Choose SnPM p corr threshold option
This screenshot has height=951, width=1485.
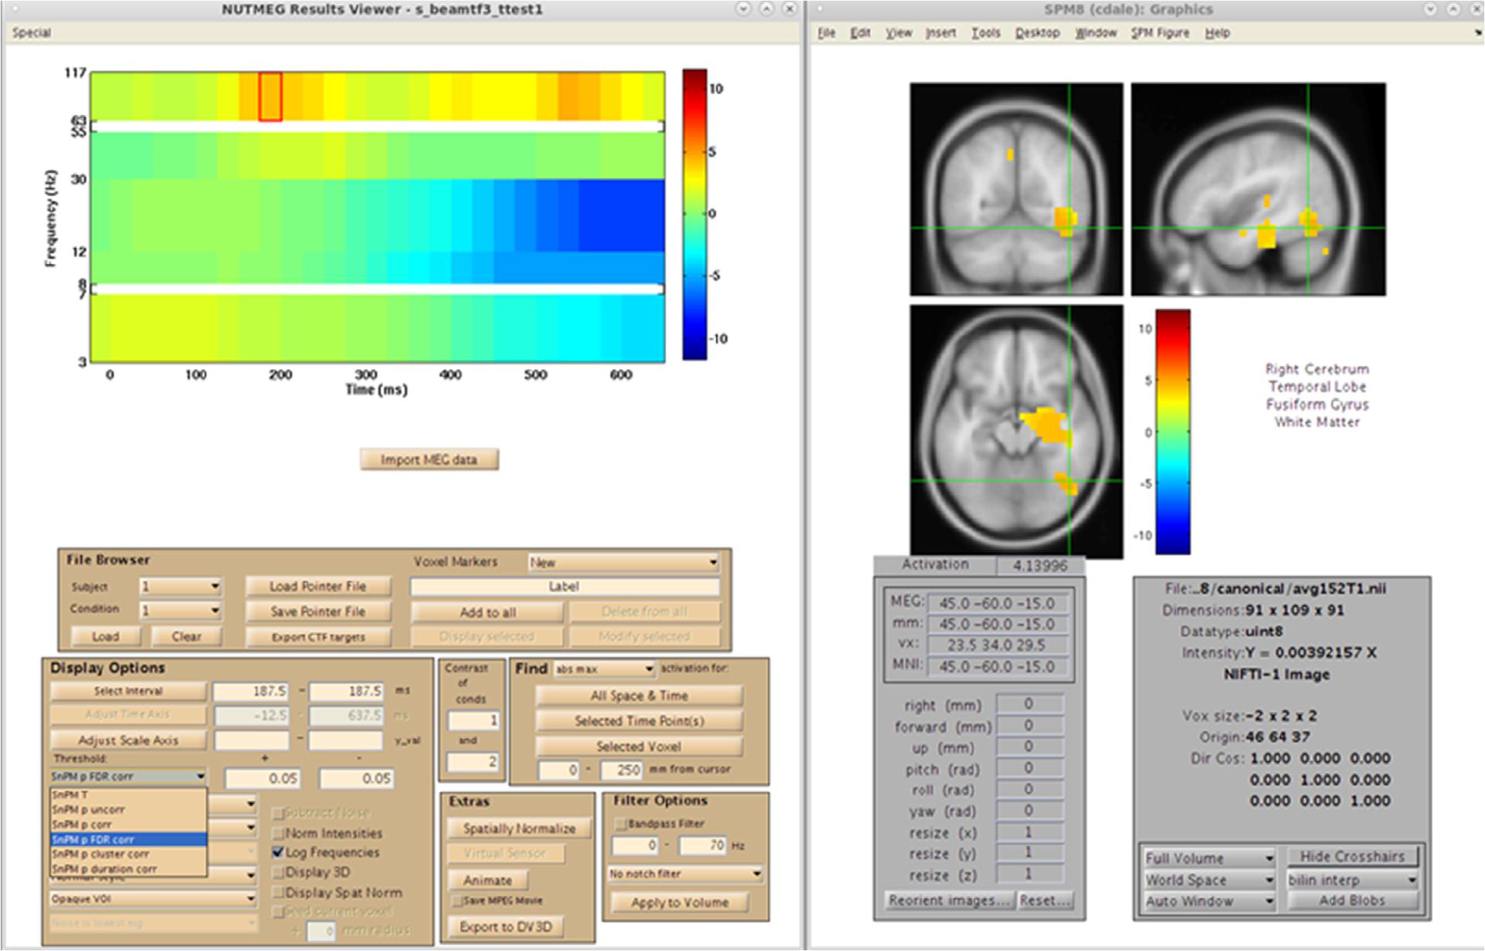(129, 824)
